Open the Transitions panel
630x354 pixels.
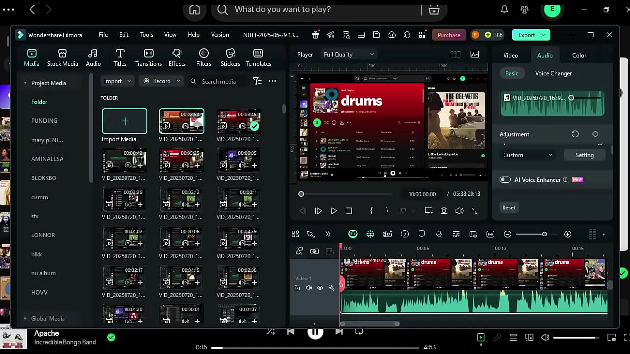tap(149, 58)
